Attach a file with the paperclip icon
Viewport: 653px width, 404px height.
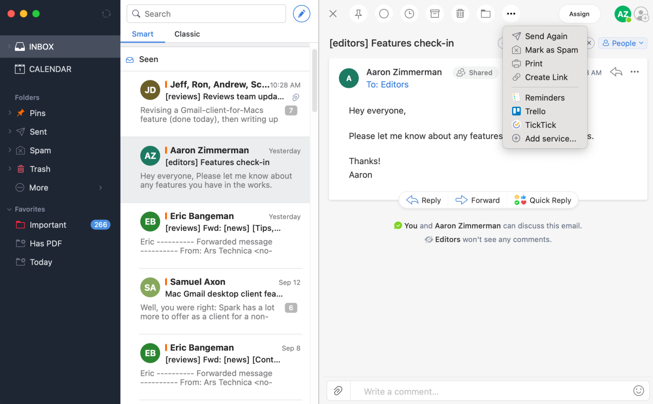coord(338,390)
